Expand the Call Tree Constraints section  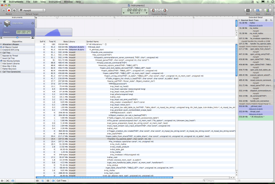[1, 72]
